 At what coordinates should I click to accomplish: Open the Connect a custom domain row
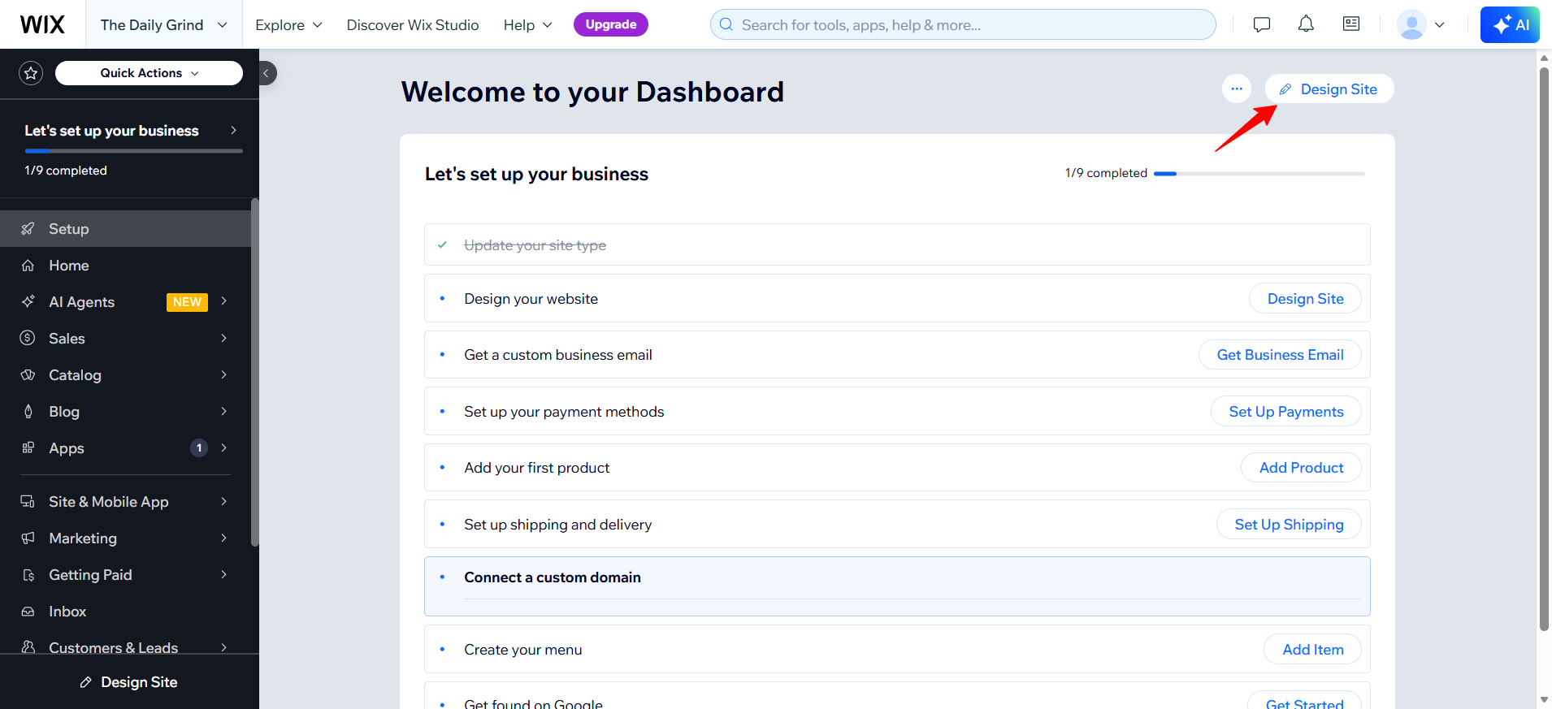pyautogui.click(x=897, y=586)
